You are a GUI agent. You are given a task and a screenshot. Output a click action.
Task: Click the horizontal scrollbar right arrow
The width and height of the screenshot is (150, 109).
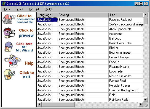(141, 104)
